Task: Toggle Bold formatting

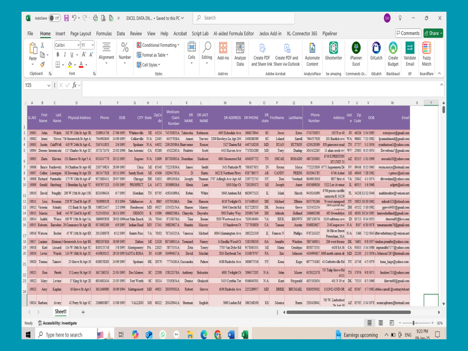Action: tap(58, 55)
